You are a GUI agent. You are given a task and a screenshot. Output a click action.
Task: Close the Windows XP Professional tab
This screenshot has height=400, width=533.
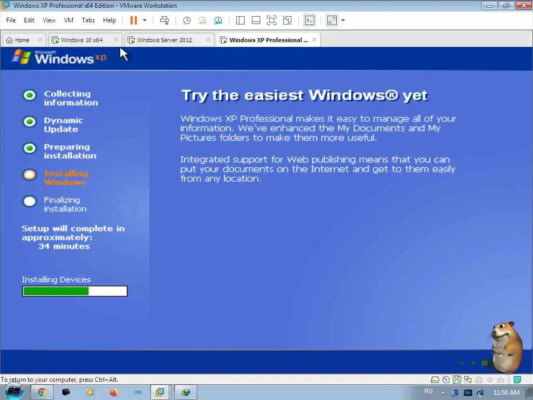[314, 40]
